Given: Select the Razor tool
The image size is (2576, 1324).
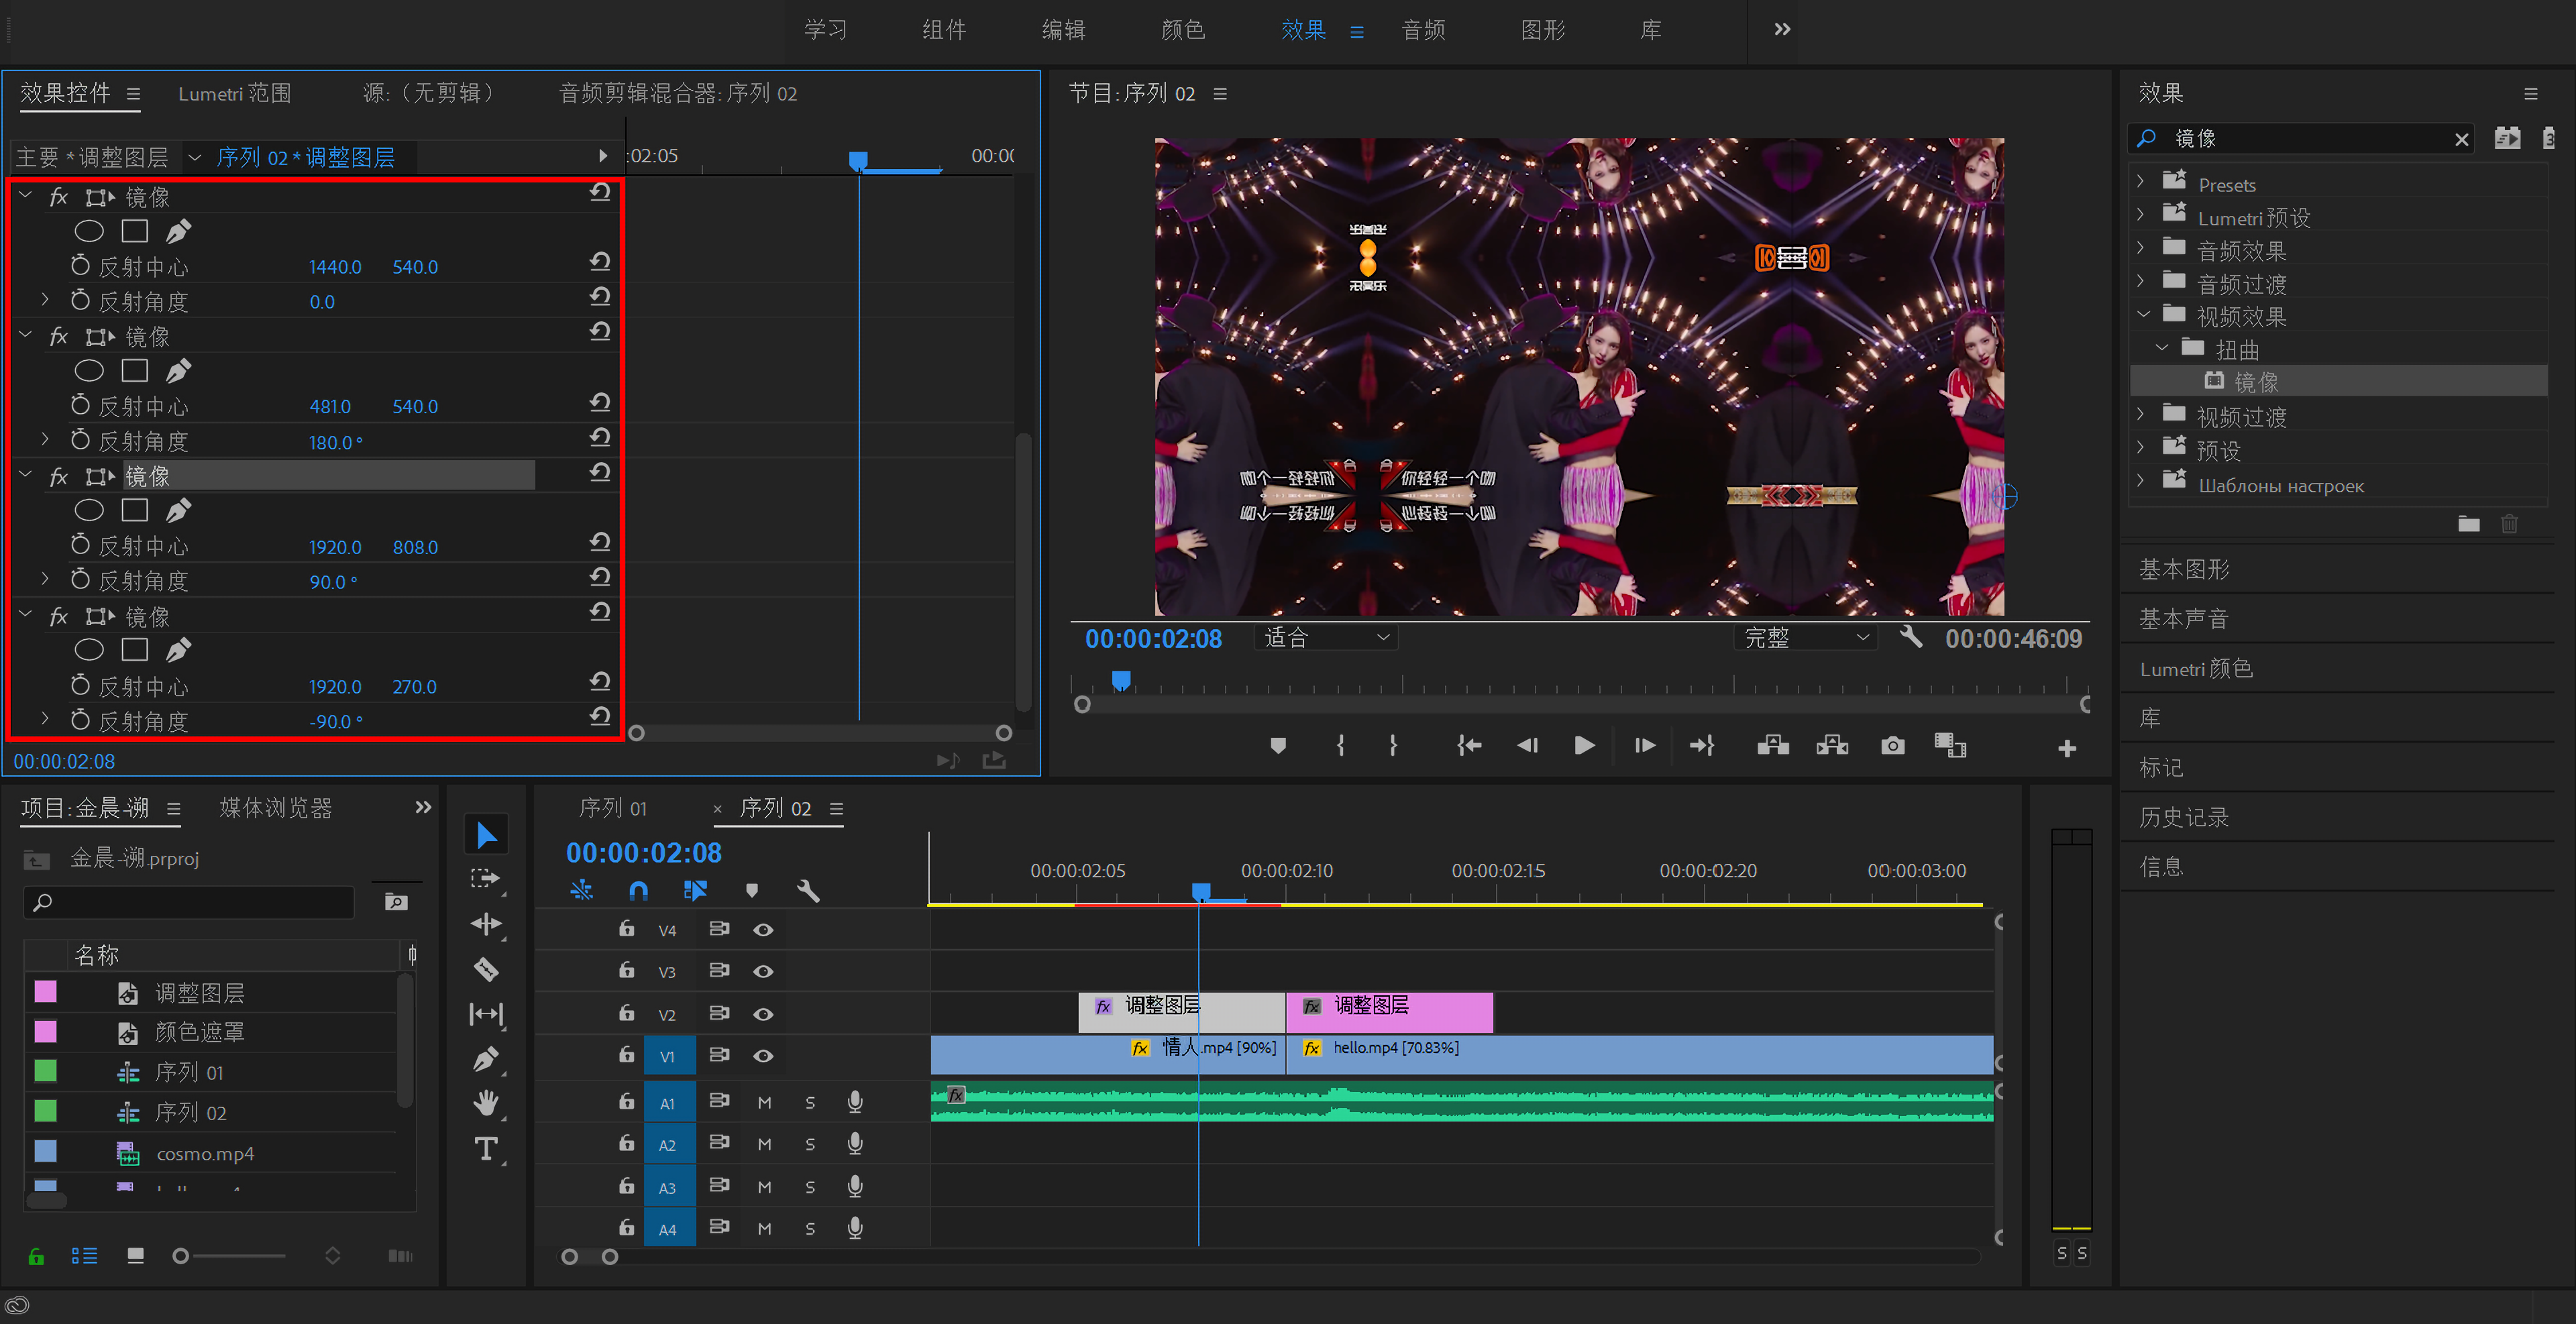Looking at the screenshot, I should [486, 969].
